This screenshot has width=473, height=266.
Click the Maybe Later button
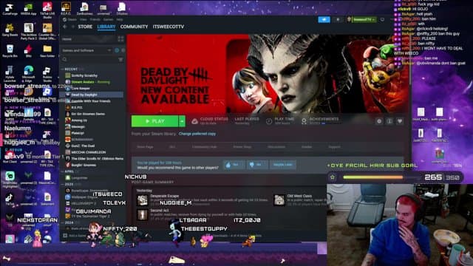click(x=282, y=165)
